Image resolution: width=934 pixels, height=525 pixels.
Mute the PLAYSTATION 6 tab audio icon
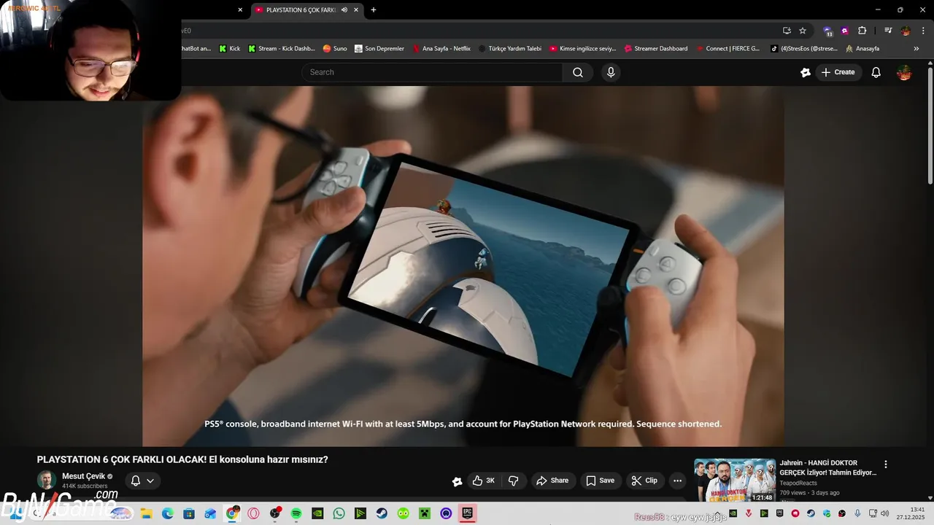point(344,10)
